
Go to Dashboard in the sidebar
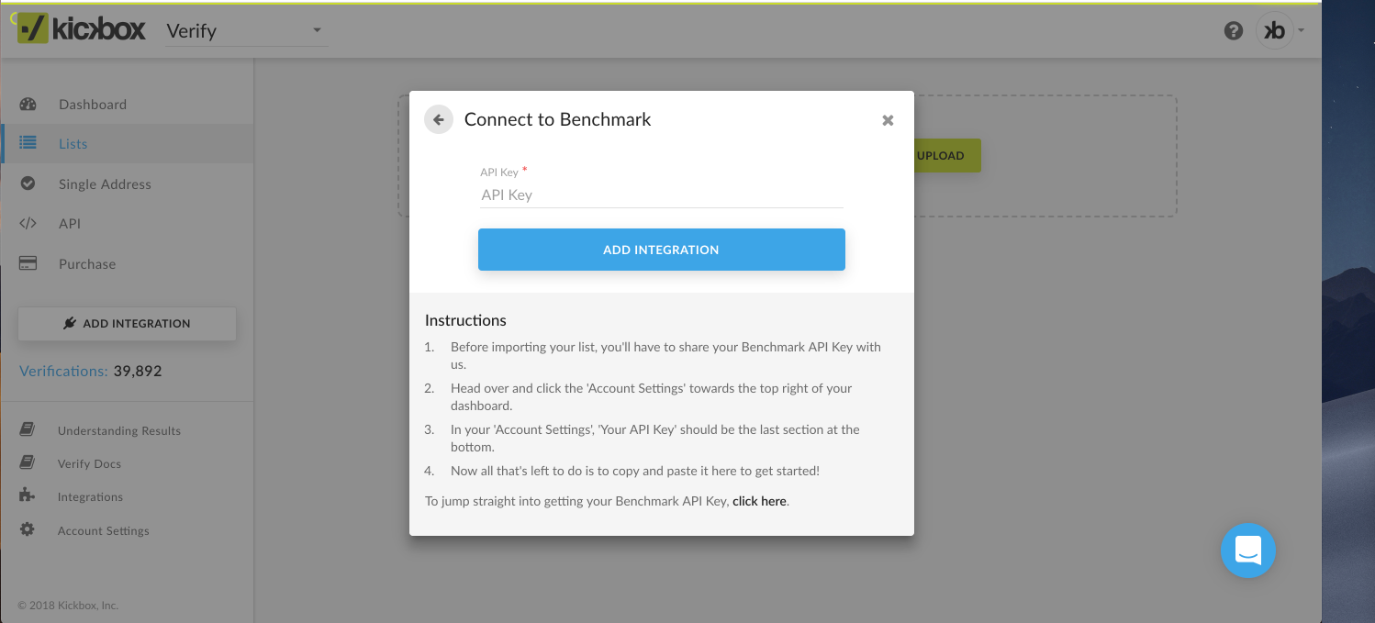click(x=93, y=105)
